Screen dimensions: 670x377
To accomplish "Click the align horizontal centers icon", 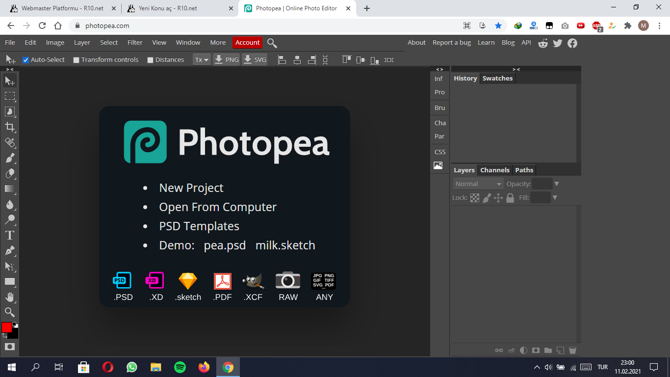I will pos(297,60).
